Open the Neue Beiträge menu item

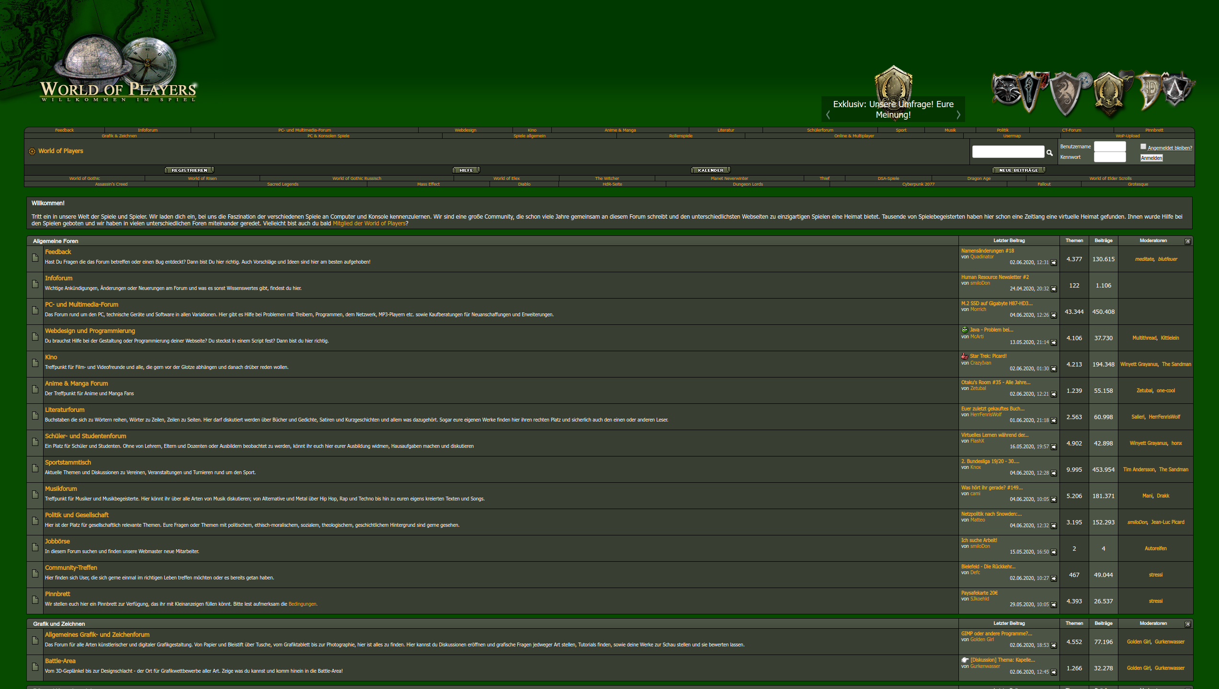1018,170
